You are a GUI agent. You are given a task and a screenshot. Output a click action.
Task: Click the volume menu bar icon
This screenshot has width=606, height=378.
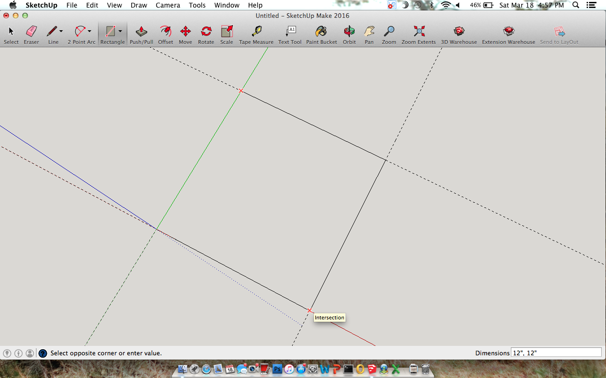coord(458,5)
